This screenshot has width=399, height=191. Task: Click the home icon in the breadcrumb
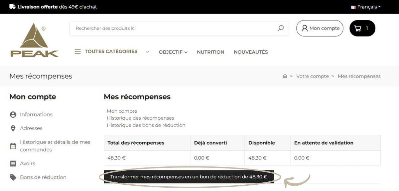click(x=285, y=76)
